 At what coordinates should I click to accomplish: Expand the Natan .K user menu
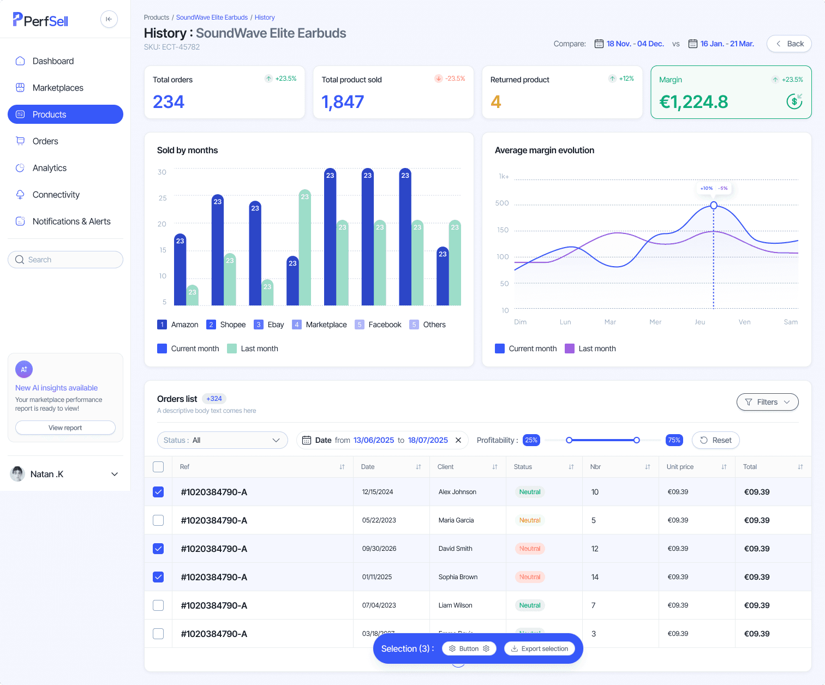coord(115,474)
